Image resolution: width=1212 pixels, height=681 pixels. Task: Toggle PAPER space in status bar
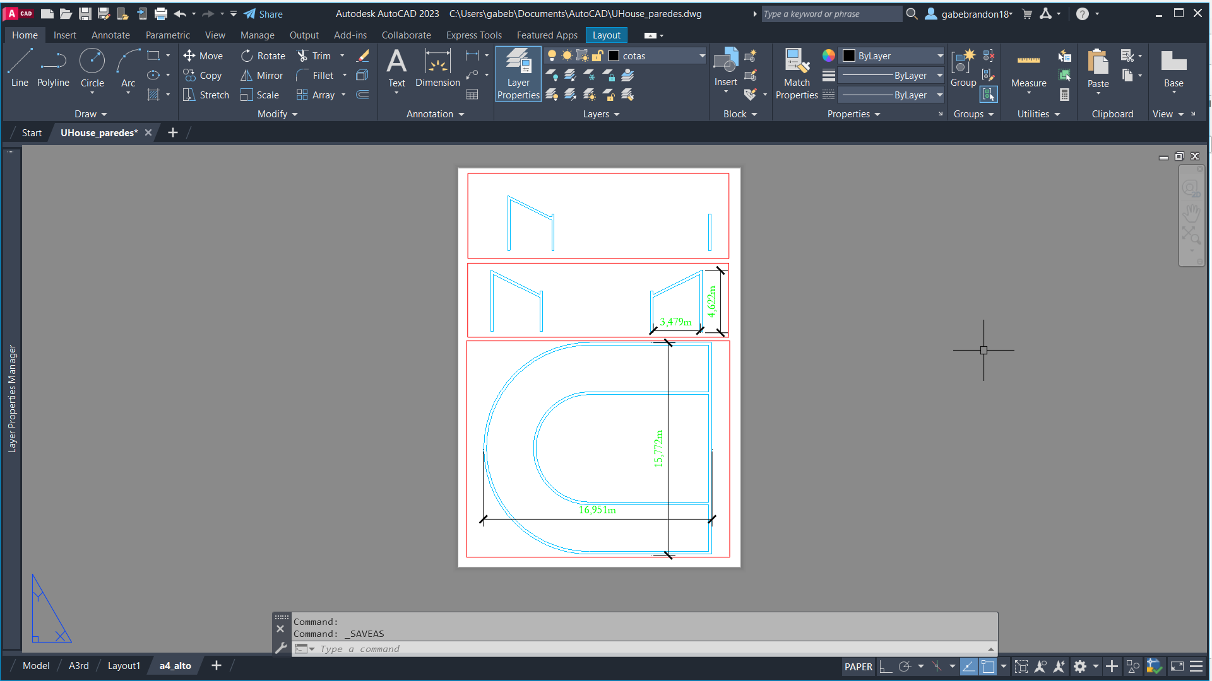point(858,666)
